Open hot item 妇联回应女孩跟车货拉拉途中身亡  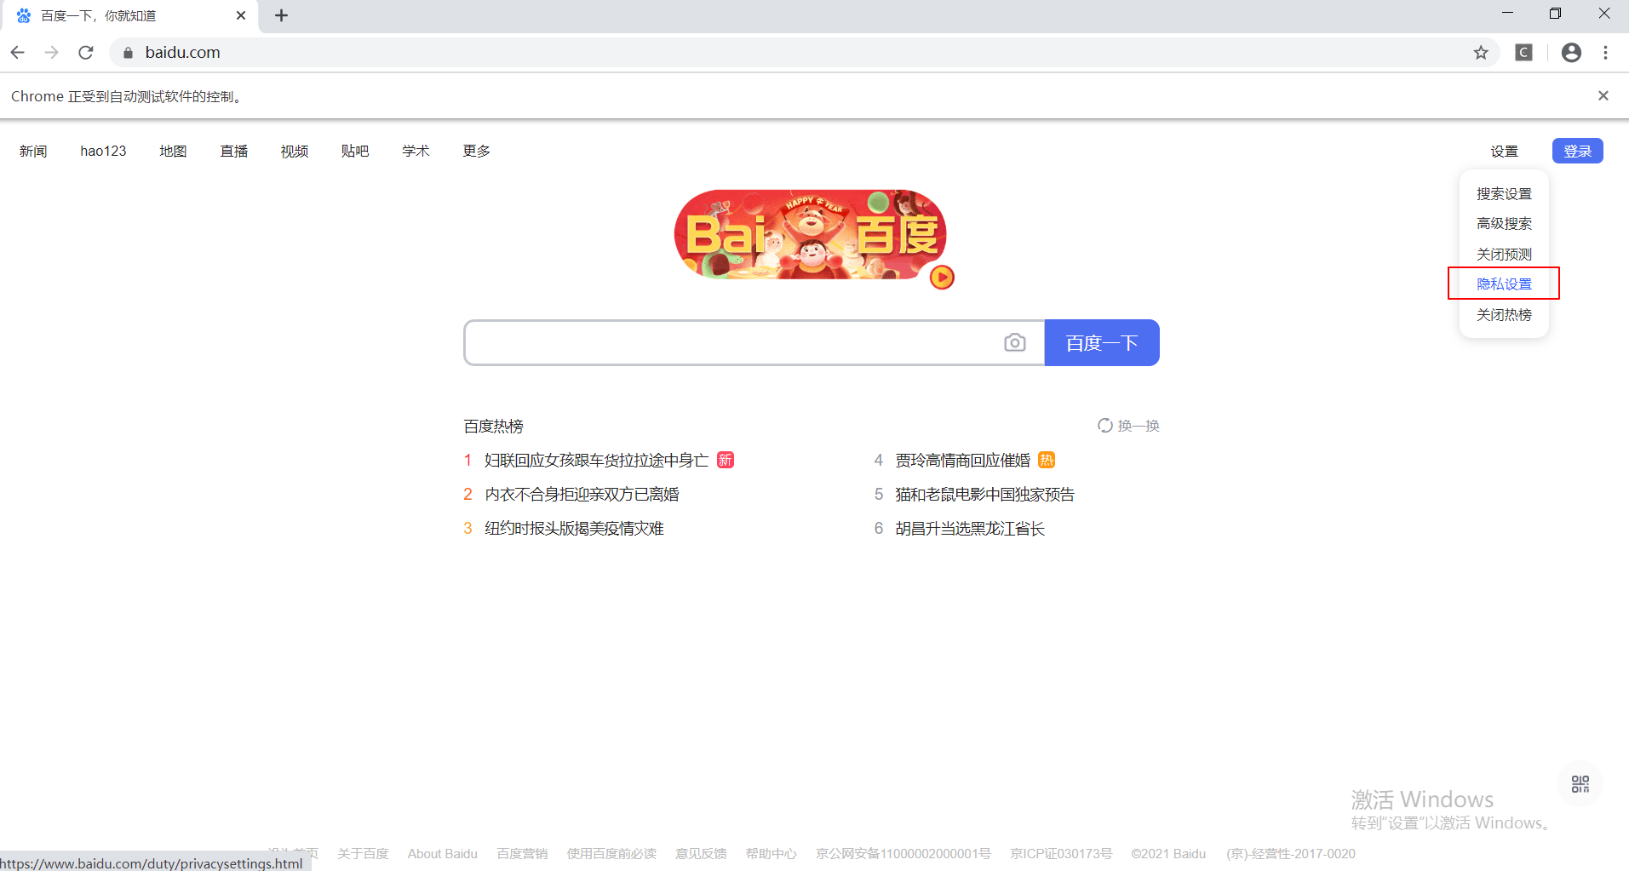pyautogui.click(x=596, y=461)
